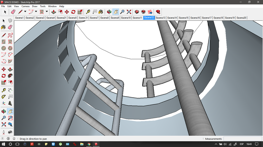Open Google Chrome from the taskbar
Viewport: 263px width, 147px height.
coord(89,144)
